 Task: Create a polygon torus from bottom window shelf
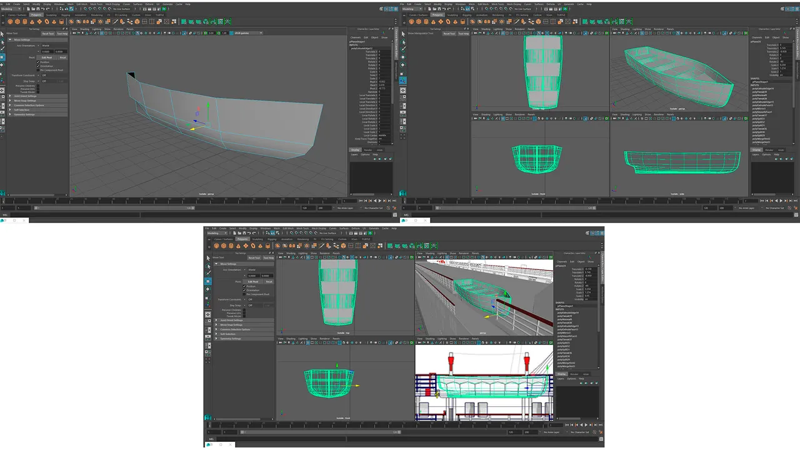253,246
